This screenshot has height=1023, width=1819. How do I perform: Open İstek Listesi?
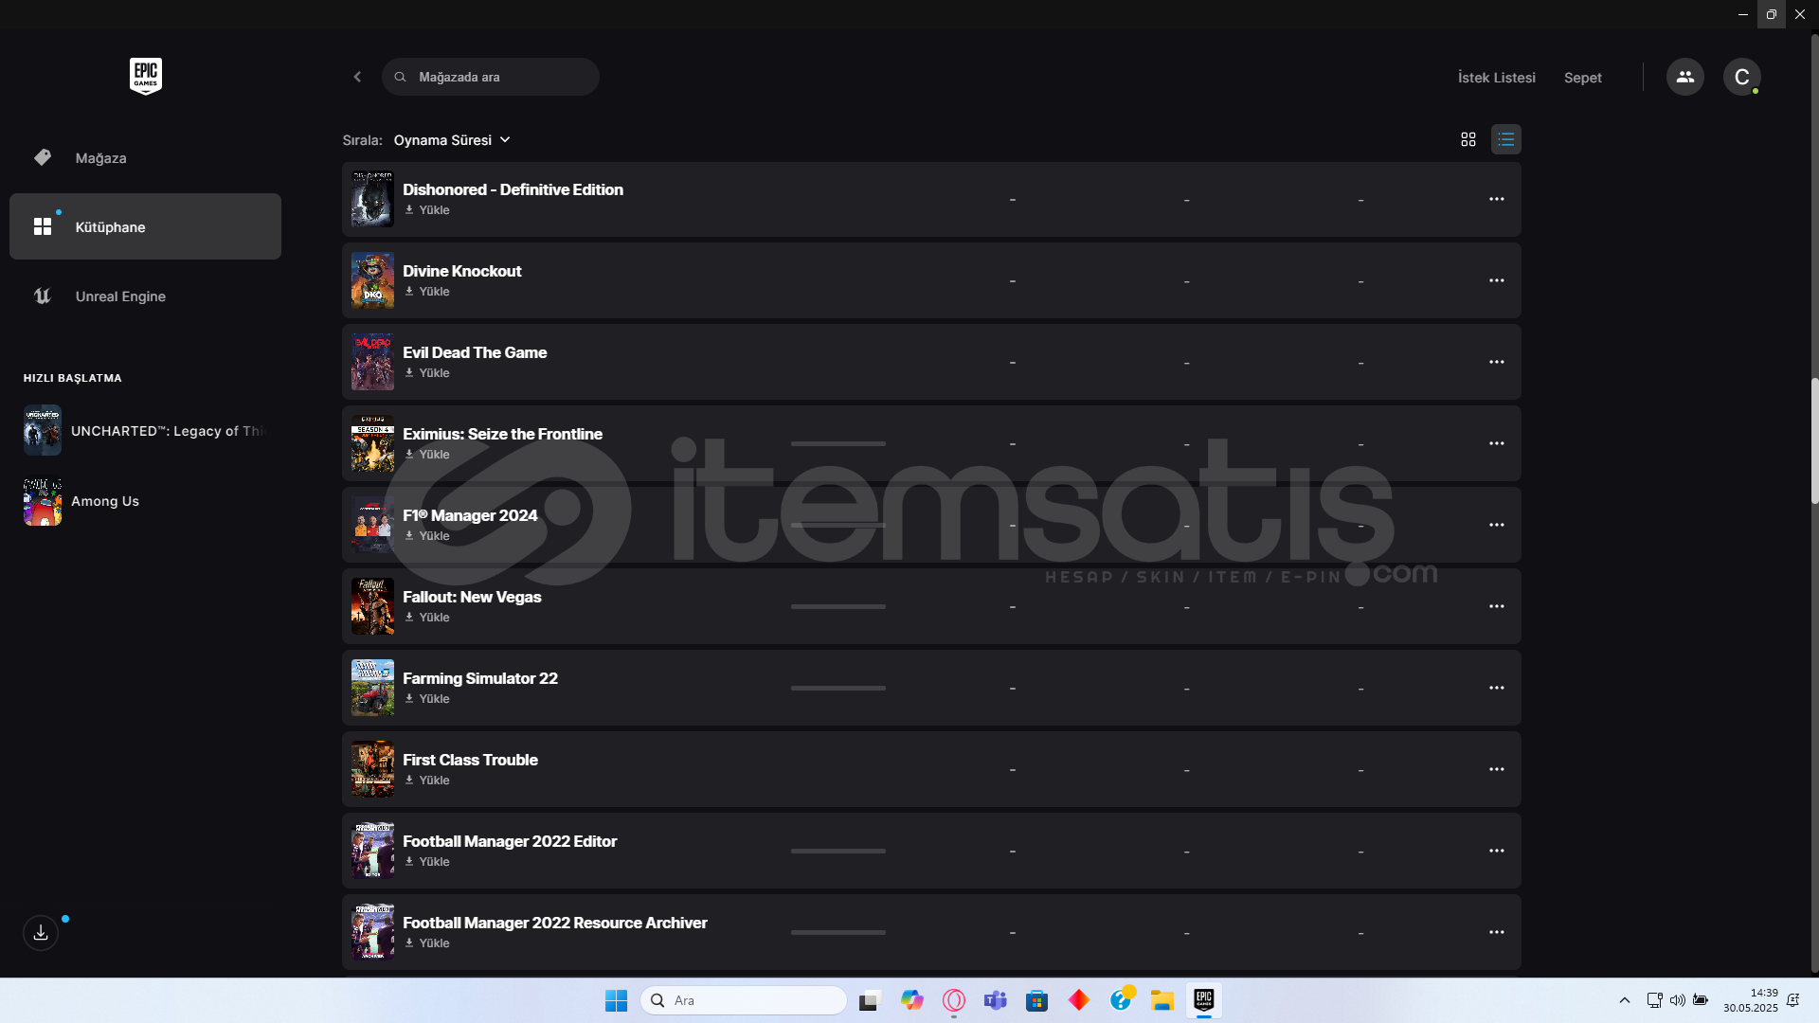point(1496,78)
